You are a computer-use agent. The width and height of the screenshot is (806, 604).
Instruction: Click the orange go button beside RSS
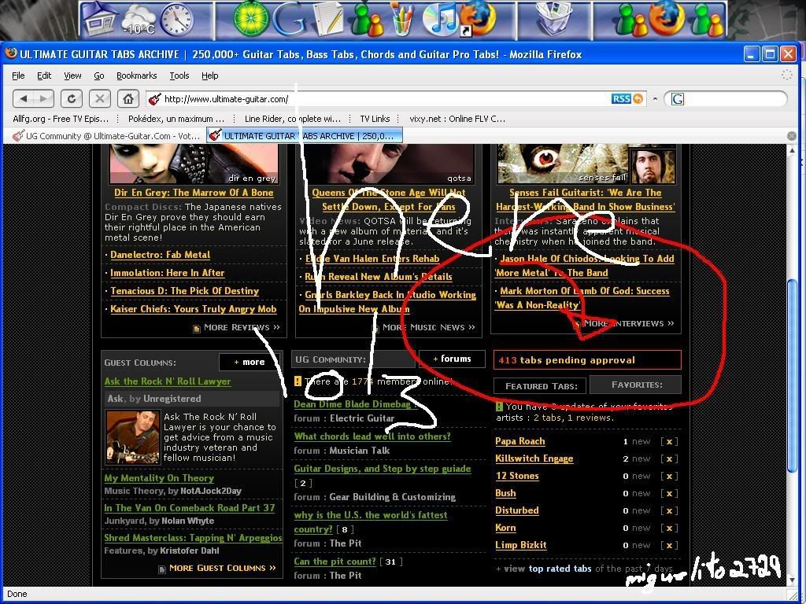coord(638,98)
